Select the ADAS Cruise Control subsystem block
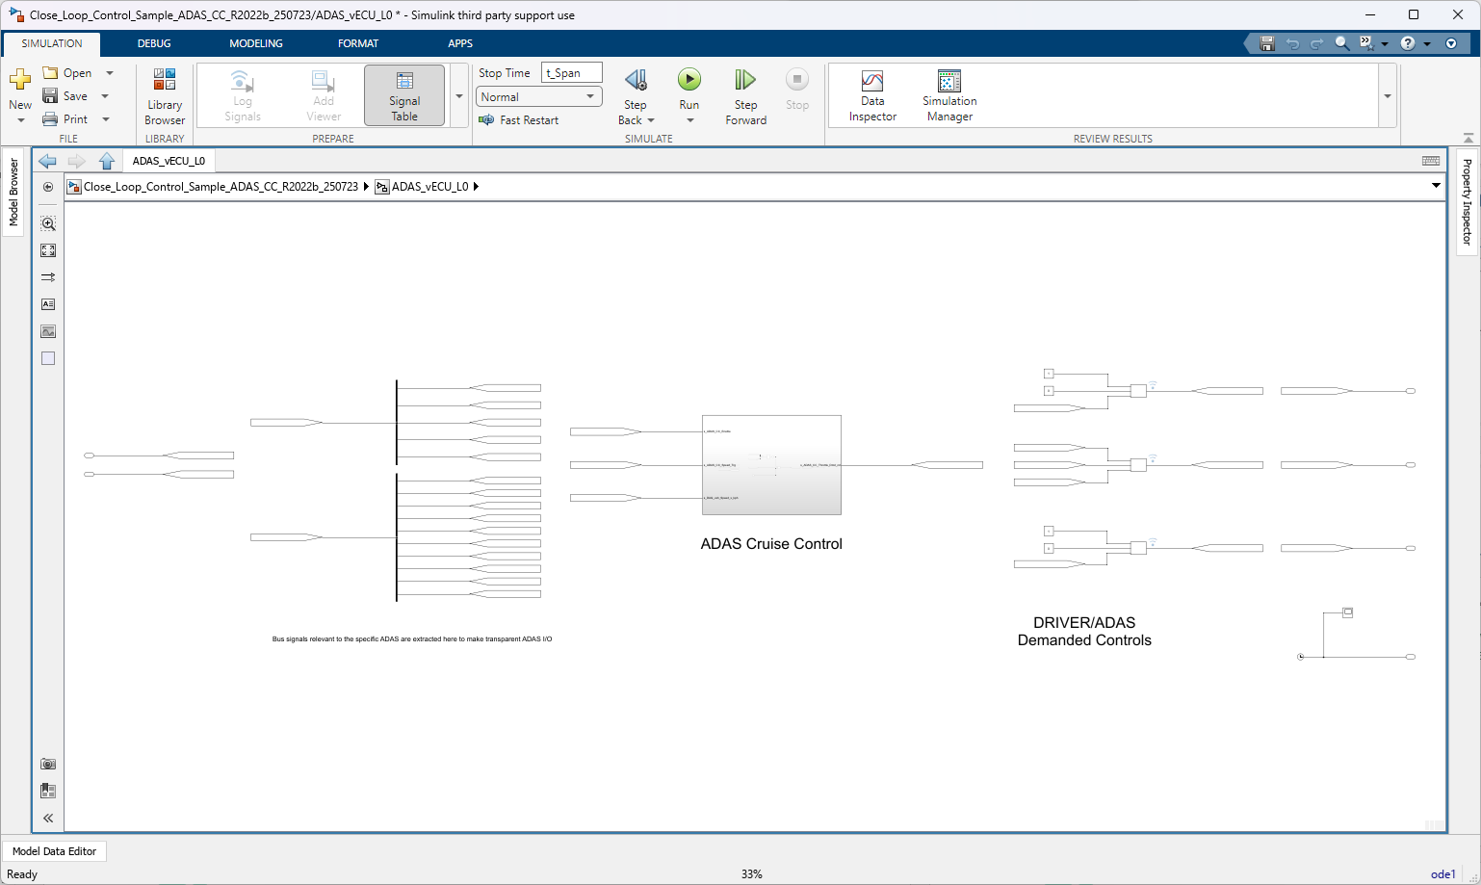This screenshot has width=1481, height=885. tap(771, 465)
